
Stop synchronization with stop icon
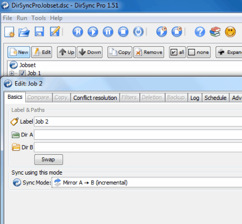click(x=123, y=32)
